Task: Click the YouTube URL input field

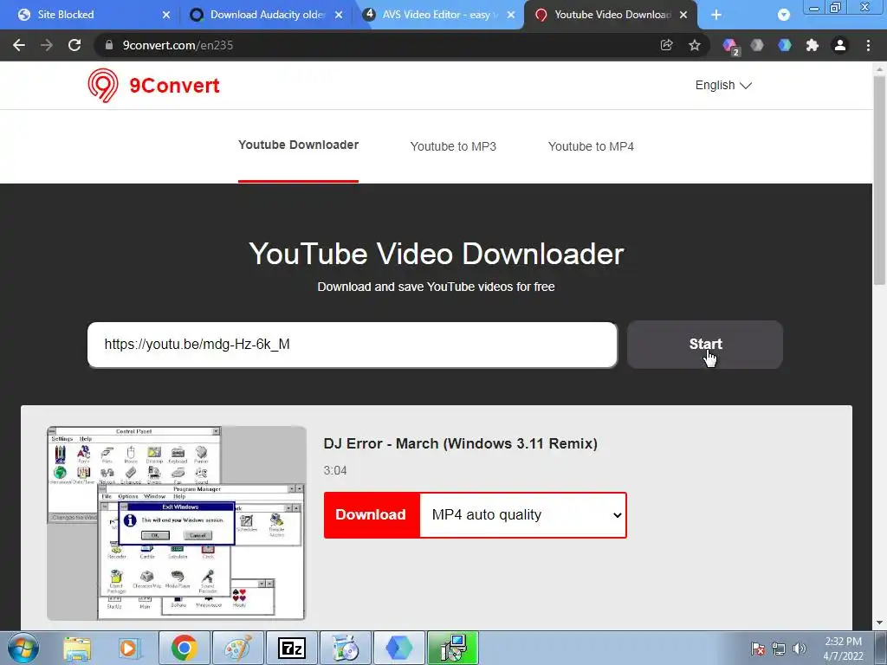Action: pyautogui.click(x=352, y=345)
